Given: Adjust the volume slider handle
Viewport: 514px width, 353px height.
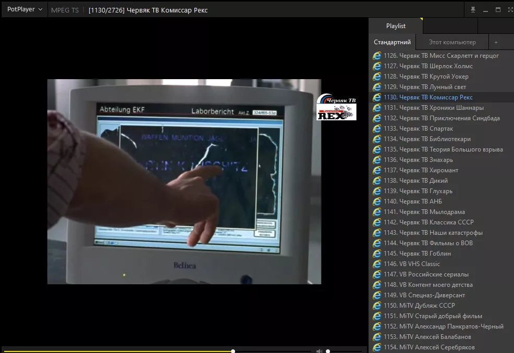Looking at the screenshot, I should point(328,351).
